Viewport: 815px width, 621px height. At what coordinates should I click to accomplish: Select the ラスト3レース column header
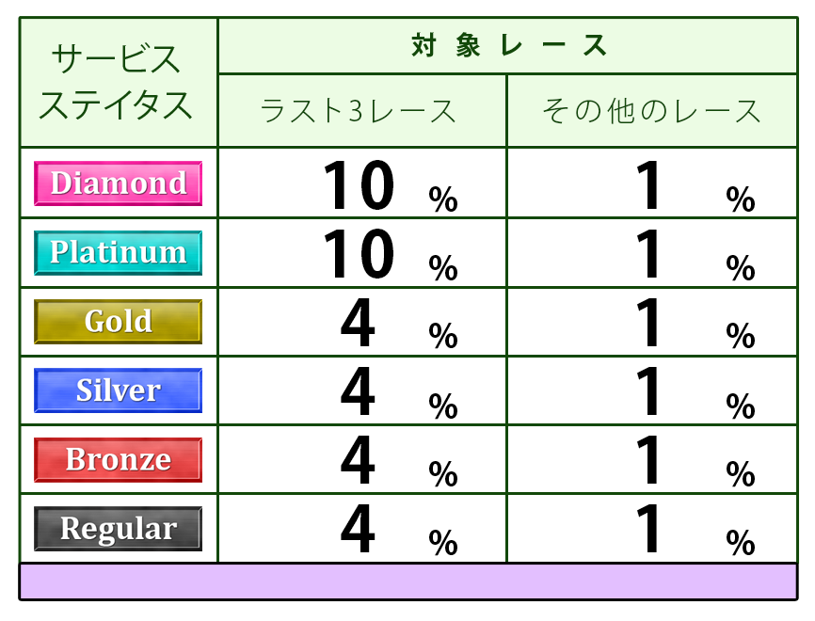(361, 111)
